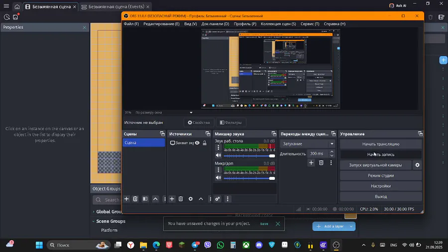Open Файл (F) menu
The height and width of the screenshot is (252, 448).
point(131,24)
